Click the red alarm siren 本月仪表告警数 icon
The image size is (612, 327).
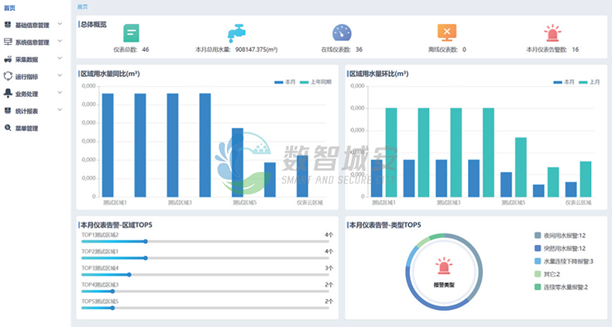coord(552,33)
